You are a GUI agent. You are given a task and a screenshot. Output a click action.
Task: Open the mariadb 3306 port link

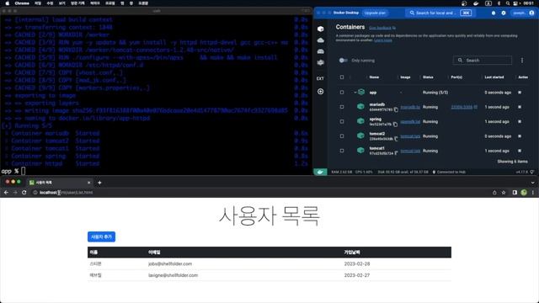462,107
